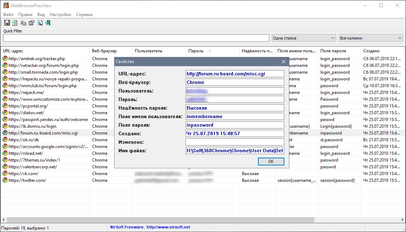Click Chrome icon of repack.me row
The height and width of the screenshot is (232, 406).
point(5,92)
